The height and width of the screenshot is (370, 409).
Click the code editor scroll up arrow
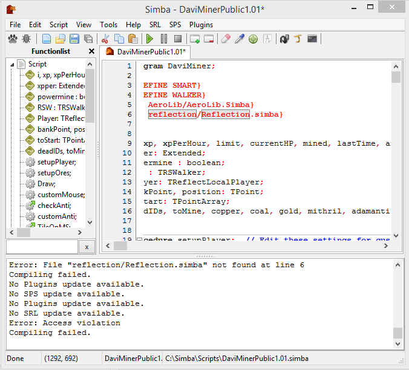click(x=396, y=67)
